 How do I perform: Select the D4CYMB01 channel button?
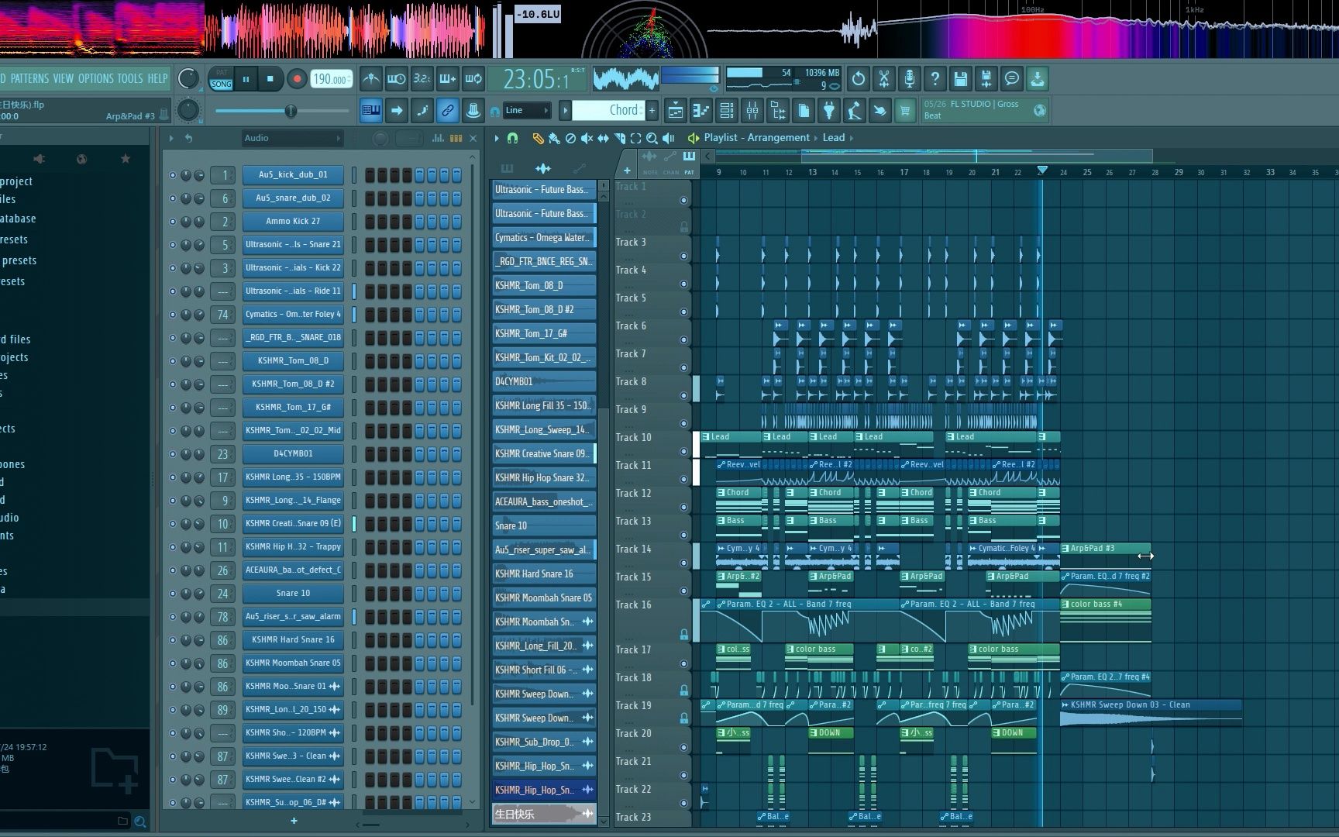(293, 453)
